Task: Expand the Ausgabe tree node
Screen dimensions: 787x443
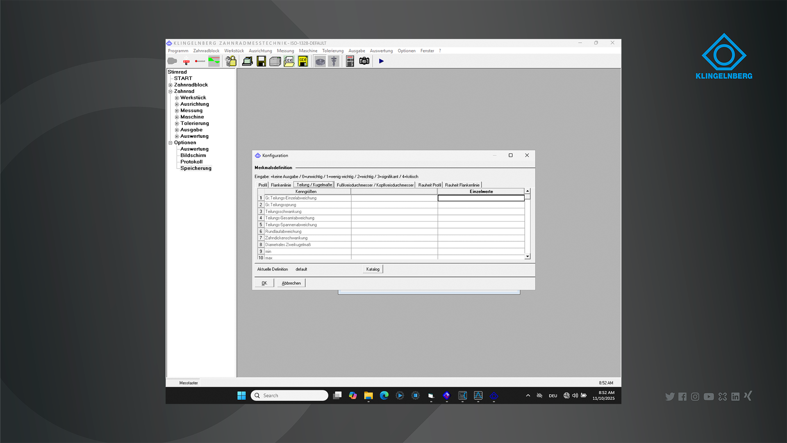Action: [x=177, y=130]
